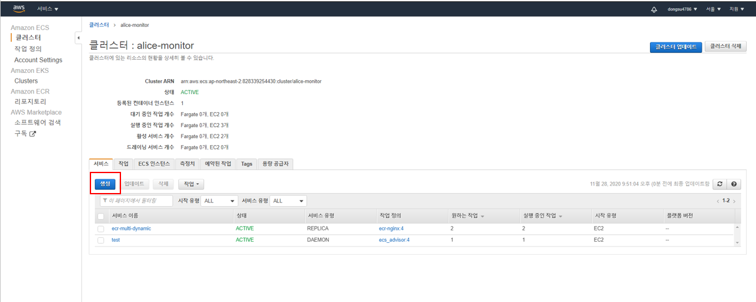Open the ecr-nginx:4 task definition link
This screenshot has height=302, width=756.
(x=392, y=229)
